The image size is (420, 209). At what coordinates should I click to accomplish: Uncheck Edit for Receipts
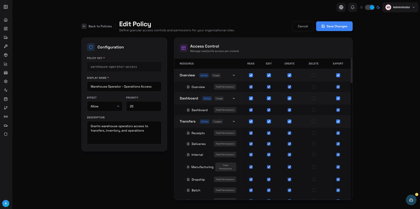point(269,133)
